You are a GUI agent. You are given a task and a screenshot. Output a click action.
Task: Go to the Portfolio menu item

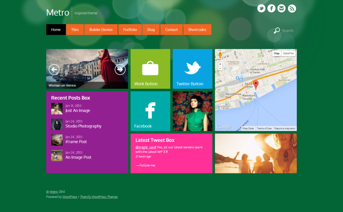coord(130,30)
